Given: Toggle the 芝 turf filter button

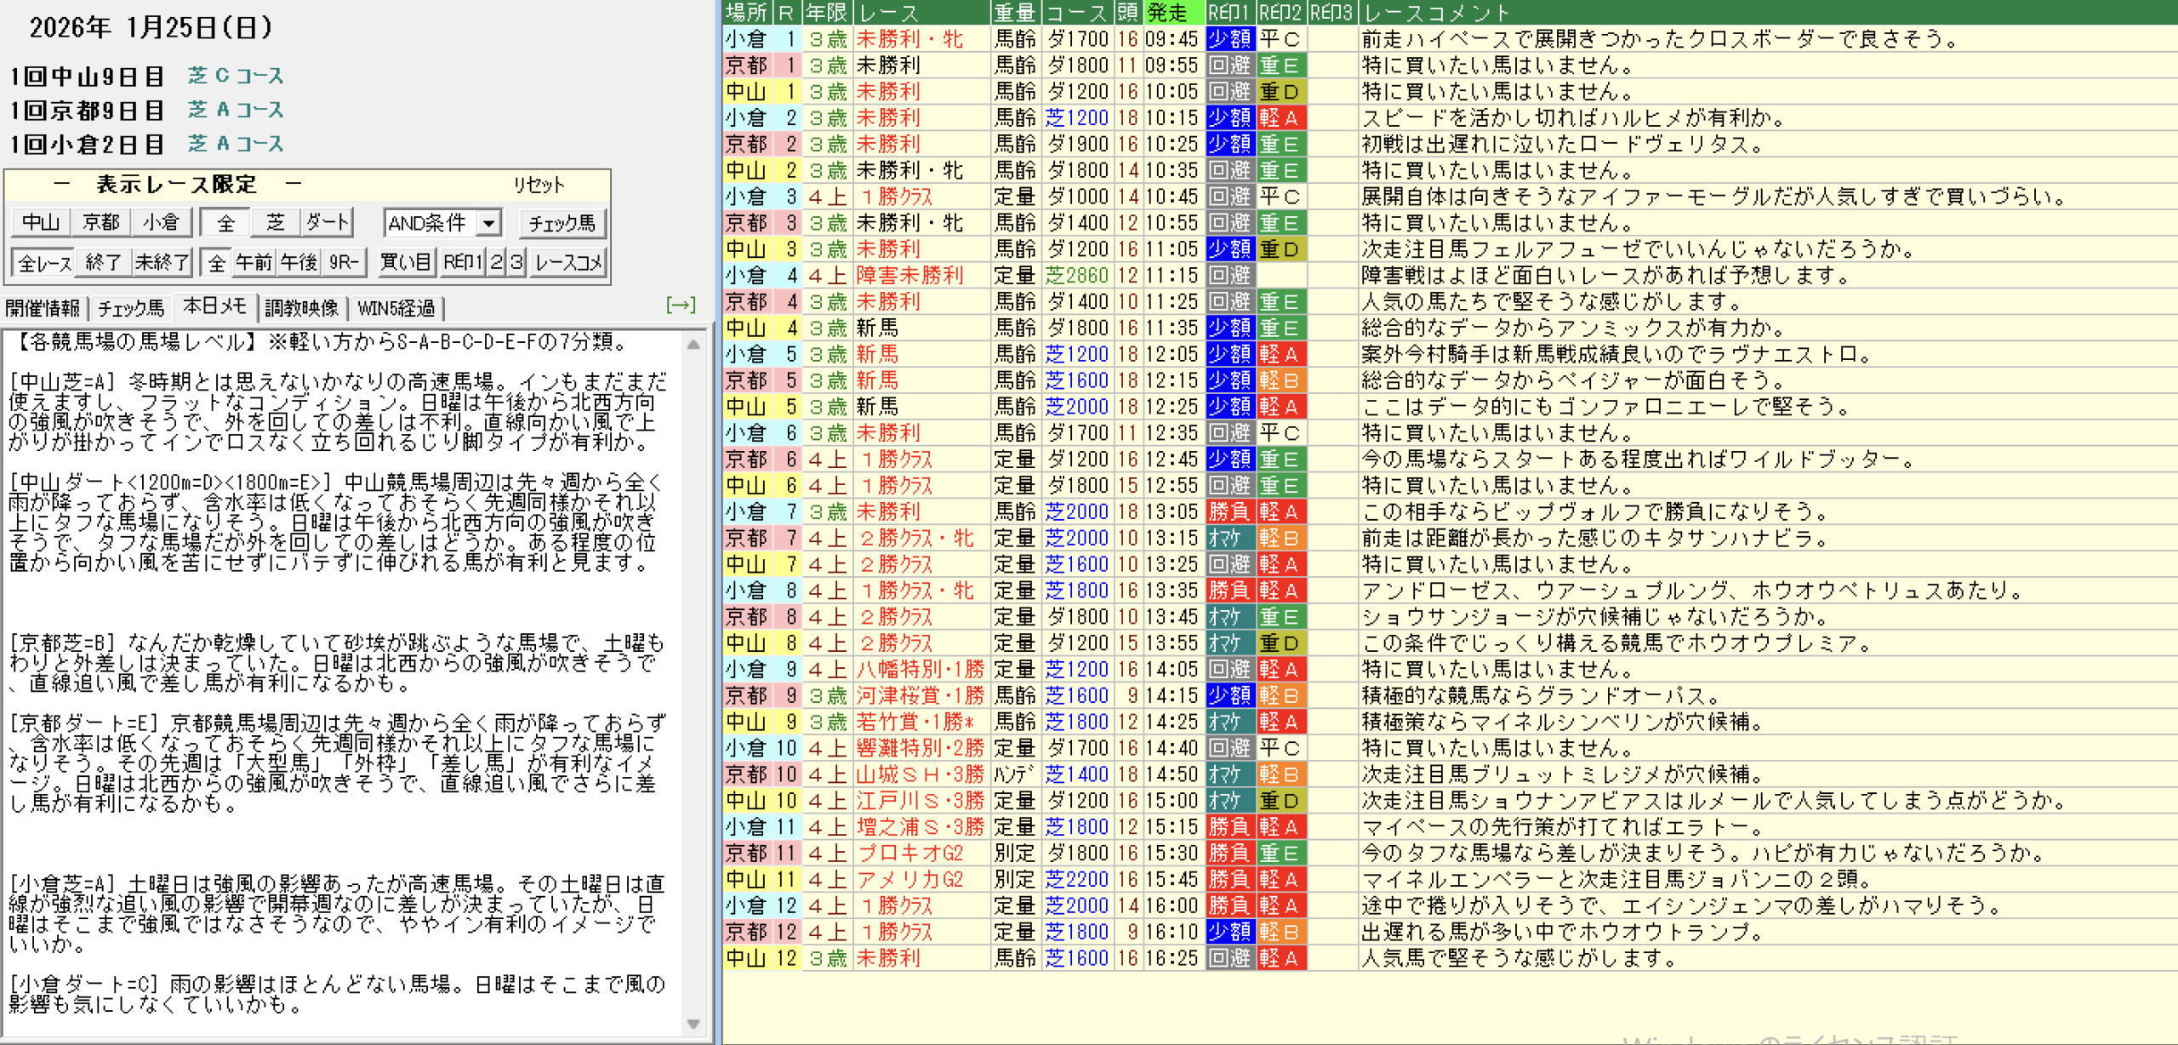Looking at the screenshot, I should (x=276, y=223).
